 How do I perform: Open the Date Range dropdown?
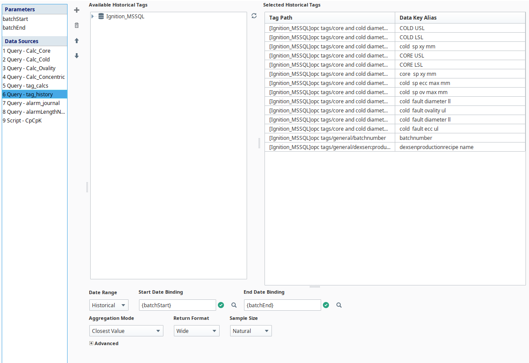point(109,305)
